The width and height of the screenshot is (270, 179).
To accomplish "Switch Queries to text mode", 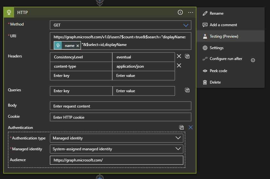I will (x=187, y=90).
